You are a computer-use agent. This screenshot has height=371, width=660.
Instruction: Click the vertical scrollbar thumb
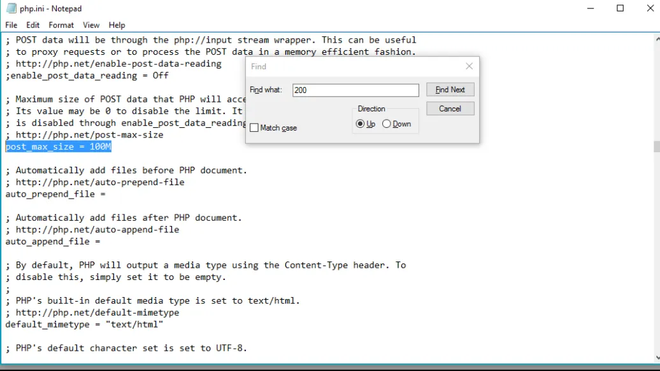[657, 147]
